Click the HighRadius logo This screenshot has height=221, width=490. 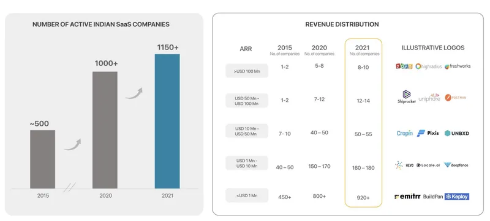(429, 67)
